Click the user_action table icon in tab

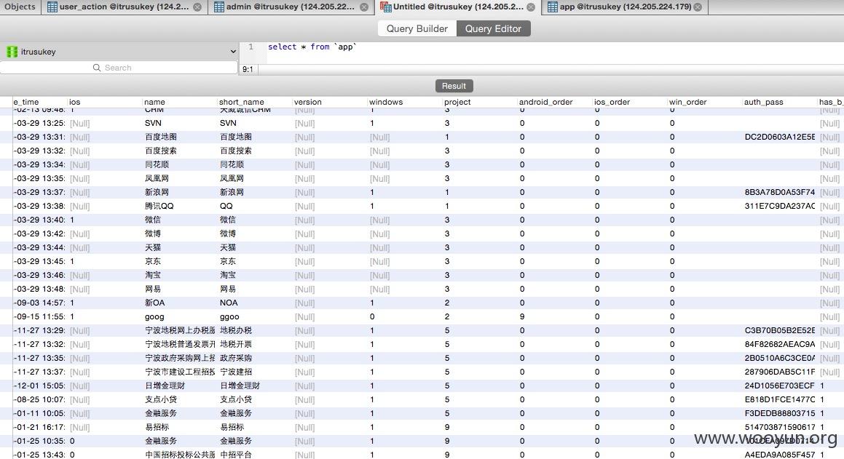pyautogui.click(x=52, y=7)
